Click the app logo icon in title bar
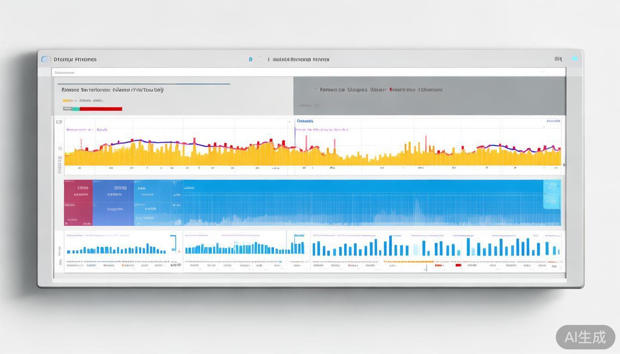 pos(45,59)
